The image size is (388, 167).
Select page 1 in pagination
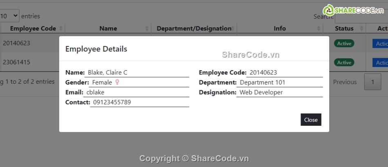[372, 82]
